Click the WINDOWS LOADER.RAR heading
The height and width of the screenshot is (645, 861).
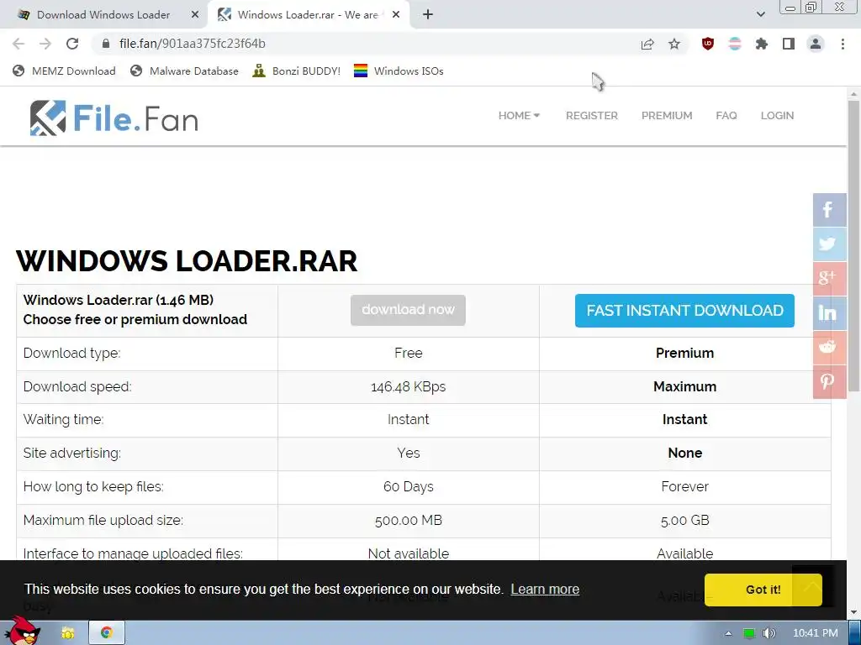pyautogui.click(x=187, y=261)
